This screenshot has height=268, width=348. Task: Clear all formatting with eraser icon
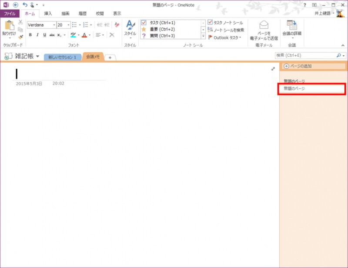click(x=117, y=25)
